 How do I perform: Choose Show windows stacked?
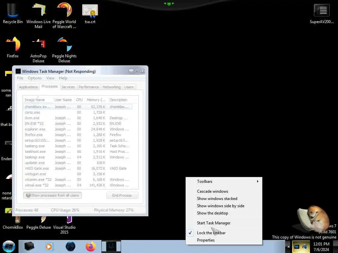pyautogui.click(x=224, y=199)
